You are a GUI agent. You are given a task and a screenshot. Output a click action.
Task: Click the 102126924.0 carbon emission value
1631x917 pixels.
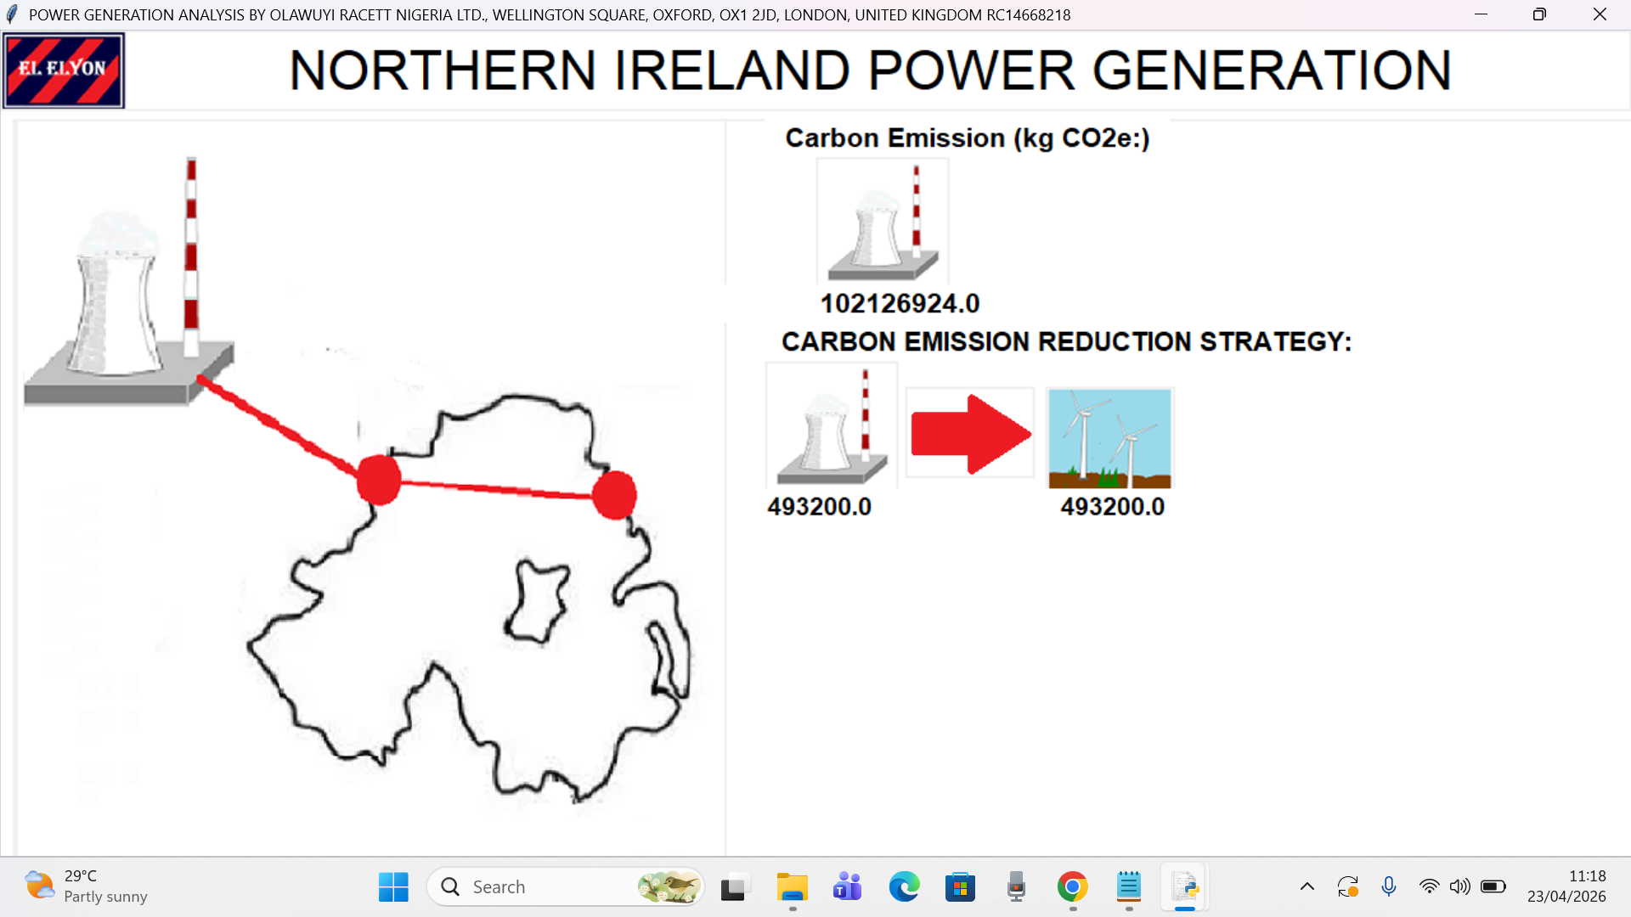tap(900, 303)
